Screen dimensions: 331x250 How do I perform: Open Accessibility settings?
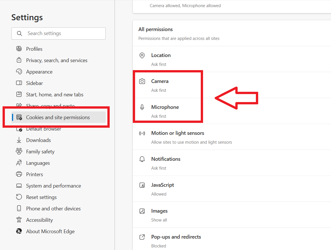[x=39, y=220]
